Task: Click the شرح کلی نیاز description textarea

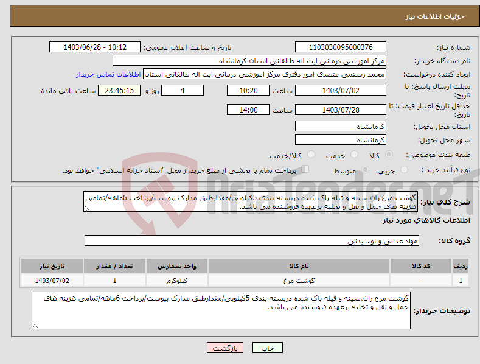Action: (x=251, y=201)
